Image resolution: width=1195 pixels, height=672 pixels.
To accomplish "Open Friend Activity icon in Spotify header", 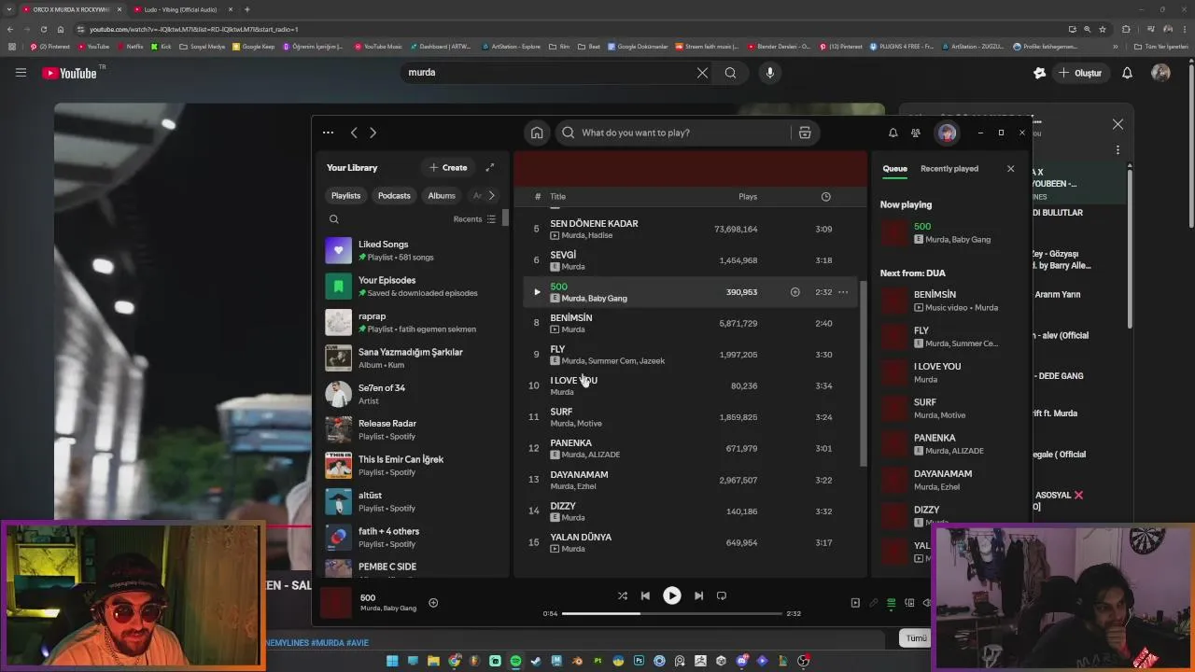I will [916, 133].
